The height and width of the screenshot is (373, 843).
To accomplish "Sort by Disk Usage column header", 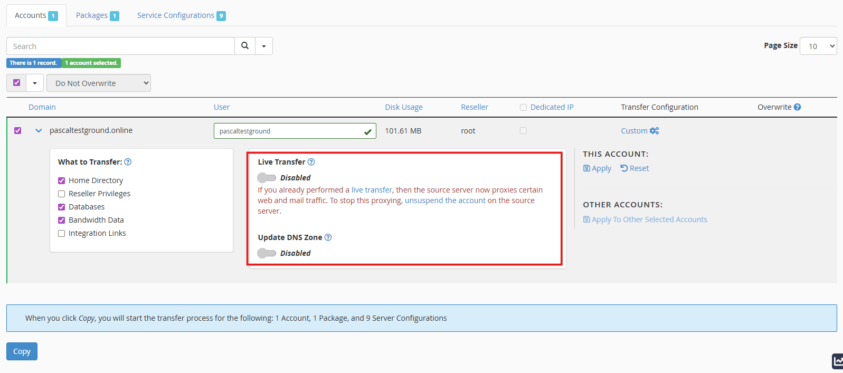I will tap(404, 107).
